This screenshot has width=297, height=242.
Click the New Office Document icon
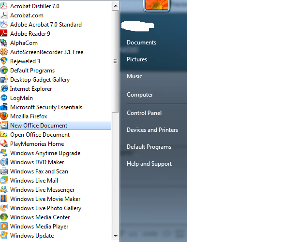coord(4,125)
